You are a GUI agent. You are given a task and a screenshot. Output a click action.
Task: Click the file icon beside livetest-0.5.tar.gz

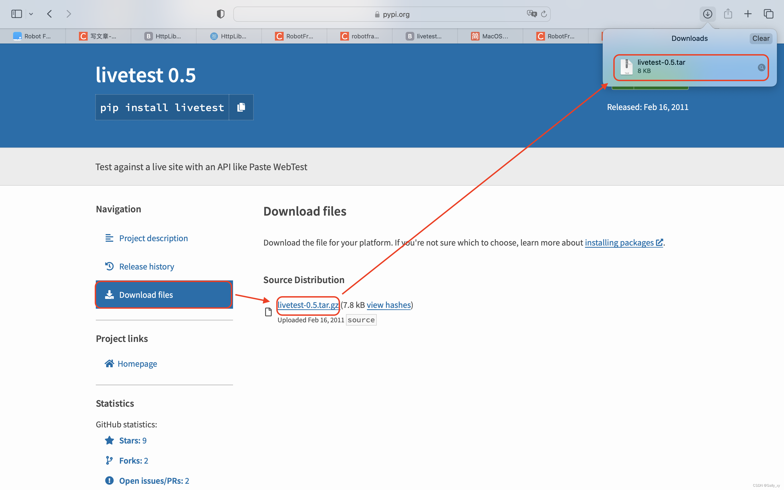point(268,312)
